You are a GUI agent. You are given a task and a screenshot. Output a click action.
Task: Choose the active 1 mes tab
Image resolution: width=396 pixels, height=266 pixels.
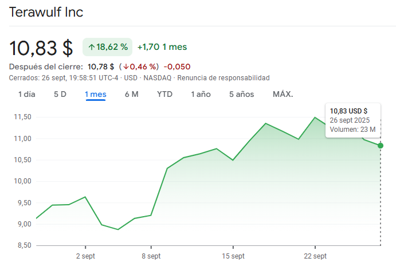pos(96,94)
